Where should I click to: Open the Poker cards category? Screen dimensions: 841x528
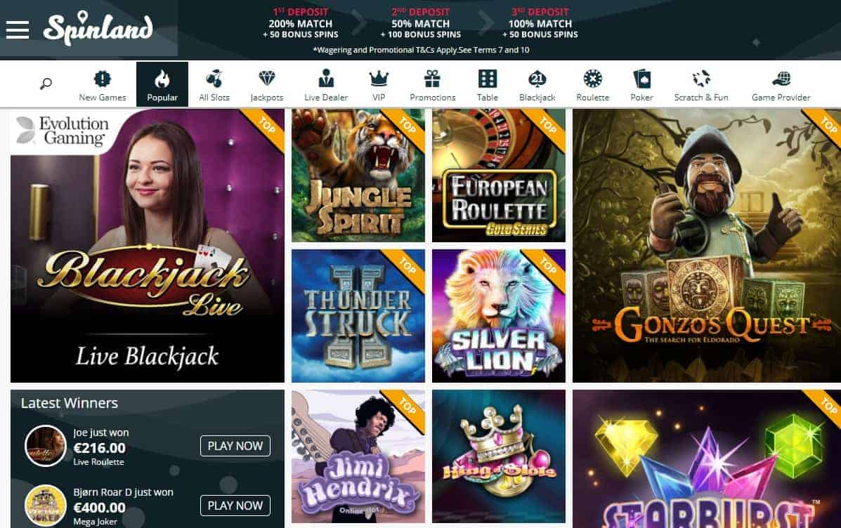click(641, 85)
